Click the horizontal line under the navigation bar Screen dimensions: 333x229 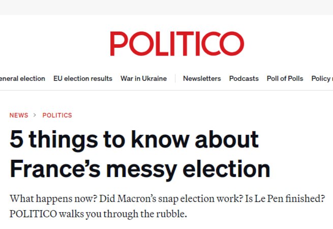coord(167,91)
